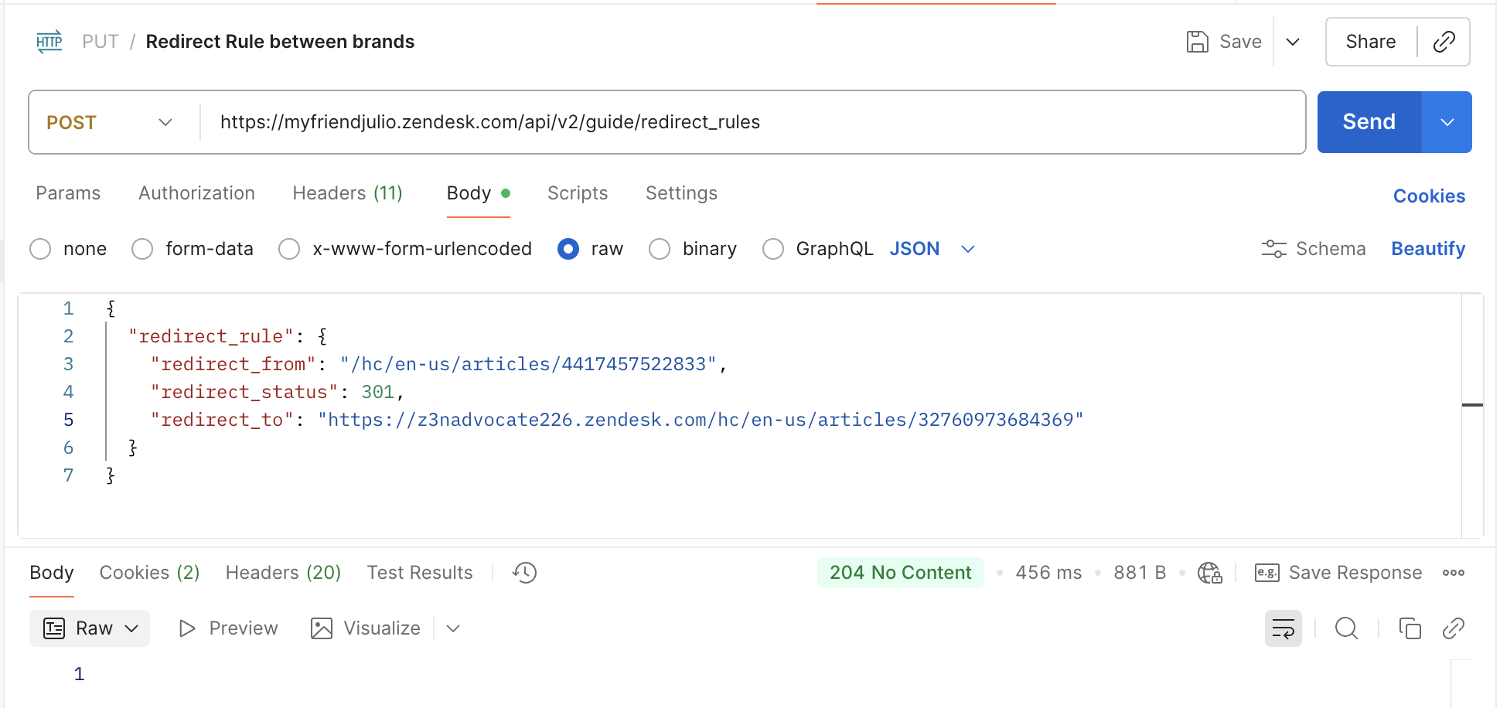1500x708 pixels.
Task: View network security info via globe-lock icon
Action: pos(1209,574)
